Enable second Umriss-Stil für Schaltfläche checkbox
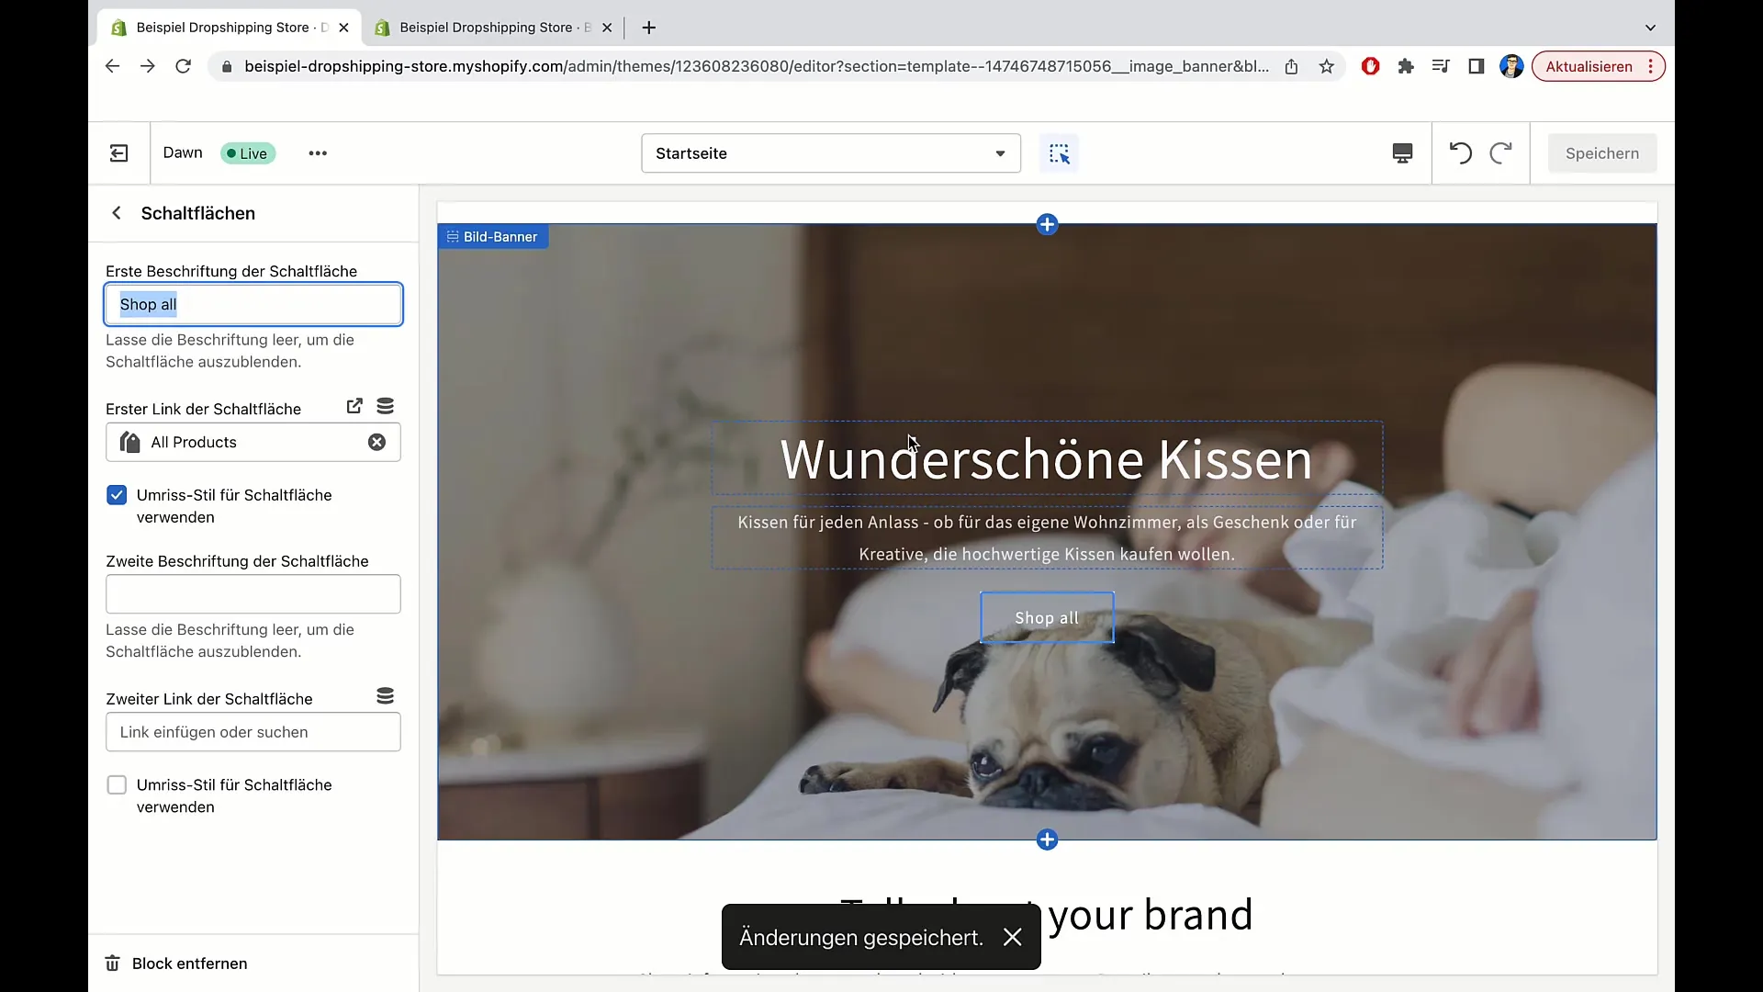The width and height of the screenshot is (1763, 992). [x=117, y=785]
